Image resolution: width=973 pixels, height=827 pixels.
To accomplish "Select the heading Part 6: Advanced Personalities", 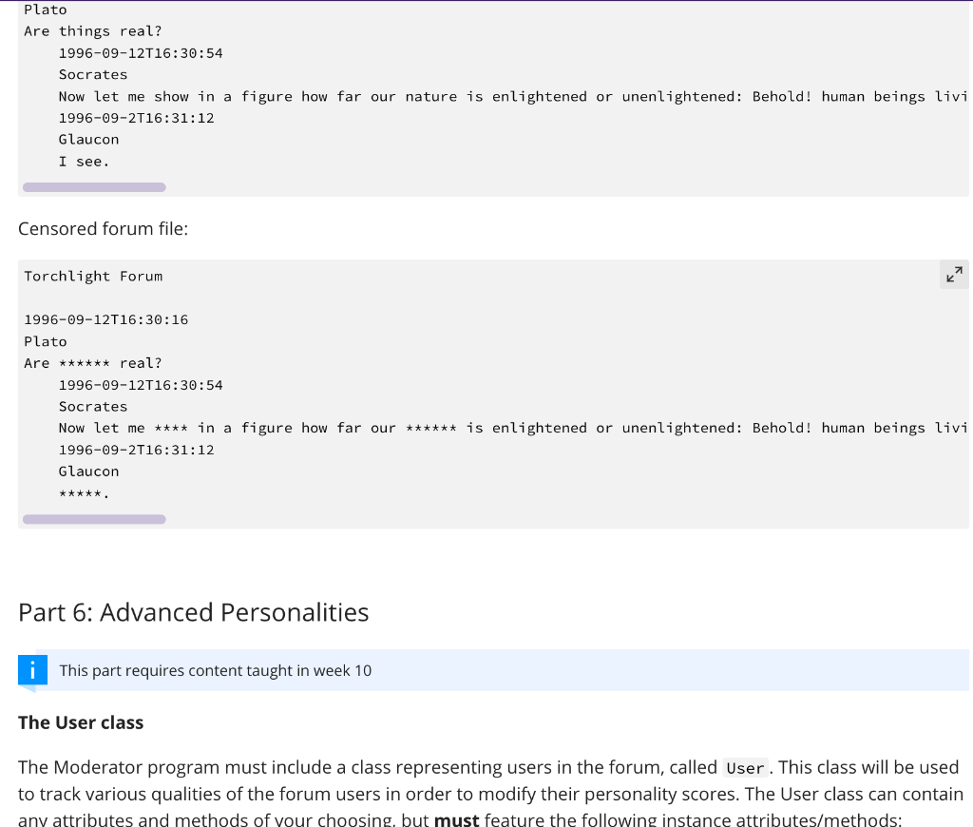I will pos(193,612).
